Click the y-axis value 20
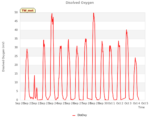This screenshot has width=160, height=120. (x=16, y=65)
